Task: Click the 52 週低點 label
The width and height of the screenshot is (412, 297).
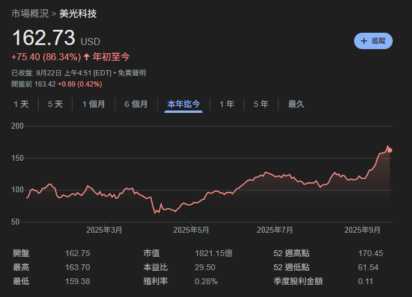Action: 291,267
